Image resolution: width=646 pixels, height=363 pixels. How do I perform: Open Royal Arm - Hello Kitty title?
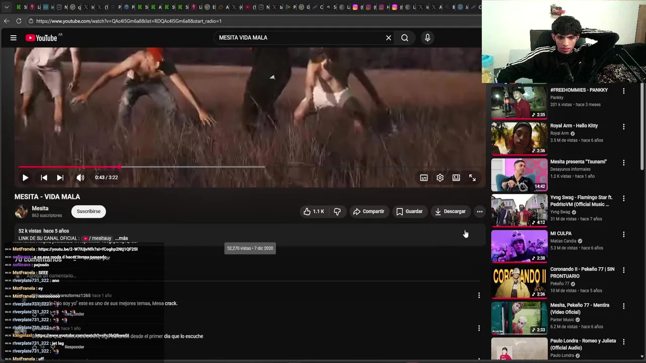click(x=574, y=126)
